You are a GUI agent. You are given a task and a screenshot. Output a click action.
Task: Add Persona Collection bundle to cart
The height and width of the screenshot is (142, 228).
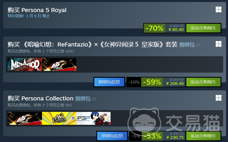(203, 136)
